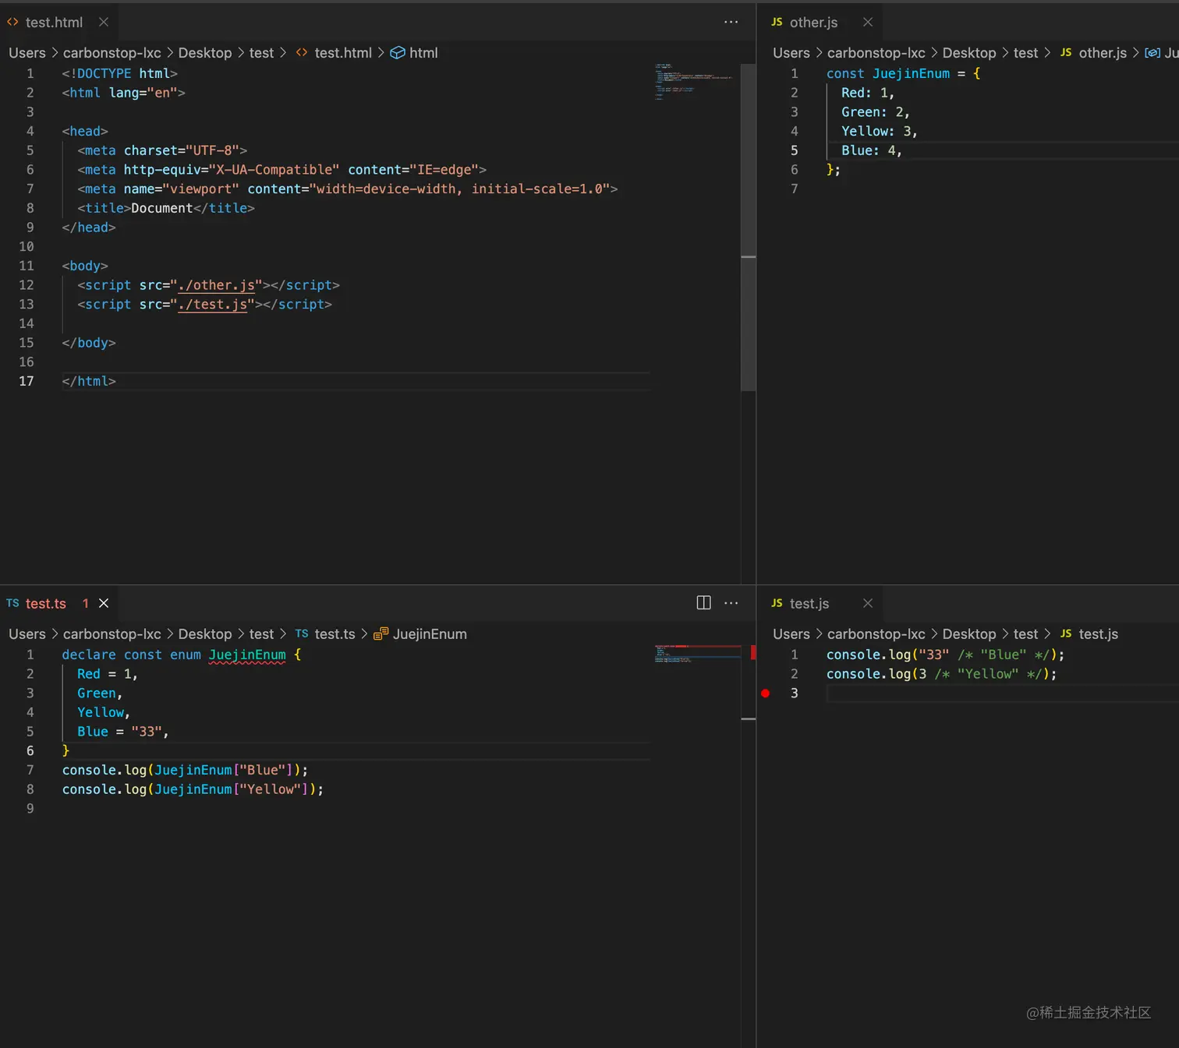Screen dimensions: 1179x1048
Task: Click the html symbol in test.html breadcrumb
Action: 423,53
